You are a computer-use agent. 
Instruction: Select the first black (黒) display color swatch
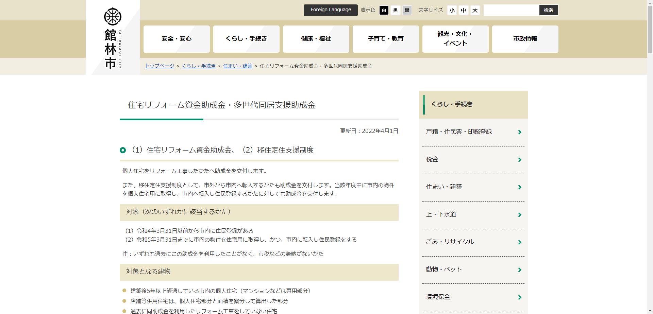click(x=396, y=10)
